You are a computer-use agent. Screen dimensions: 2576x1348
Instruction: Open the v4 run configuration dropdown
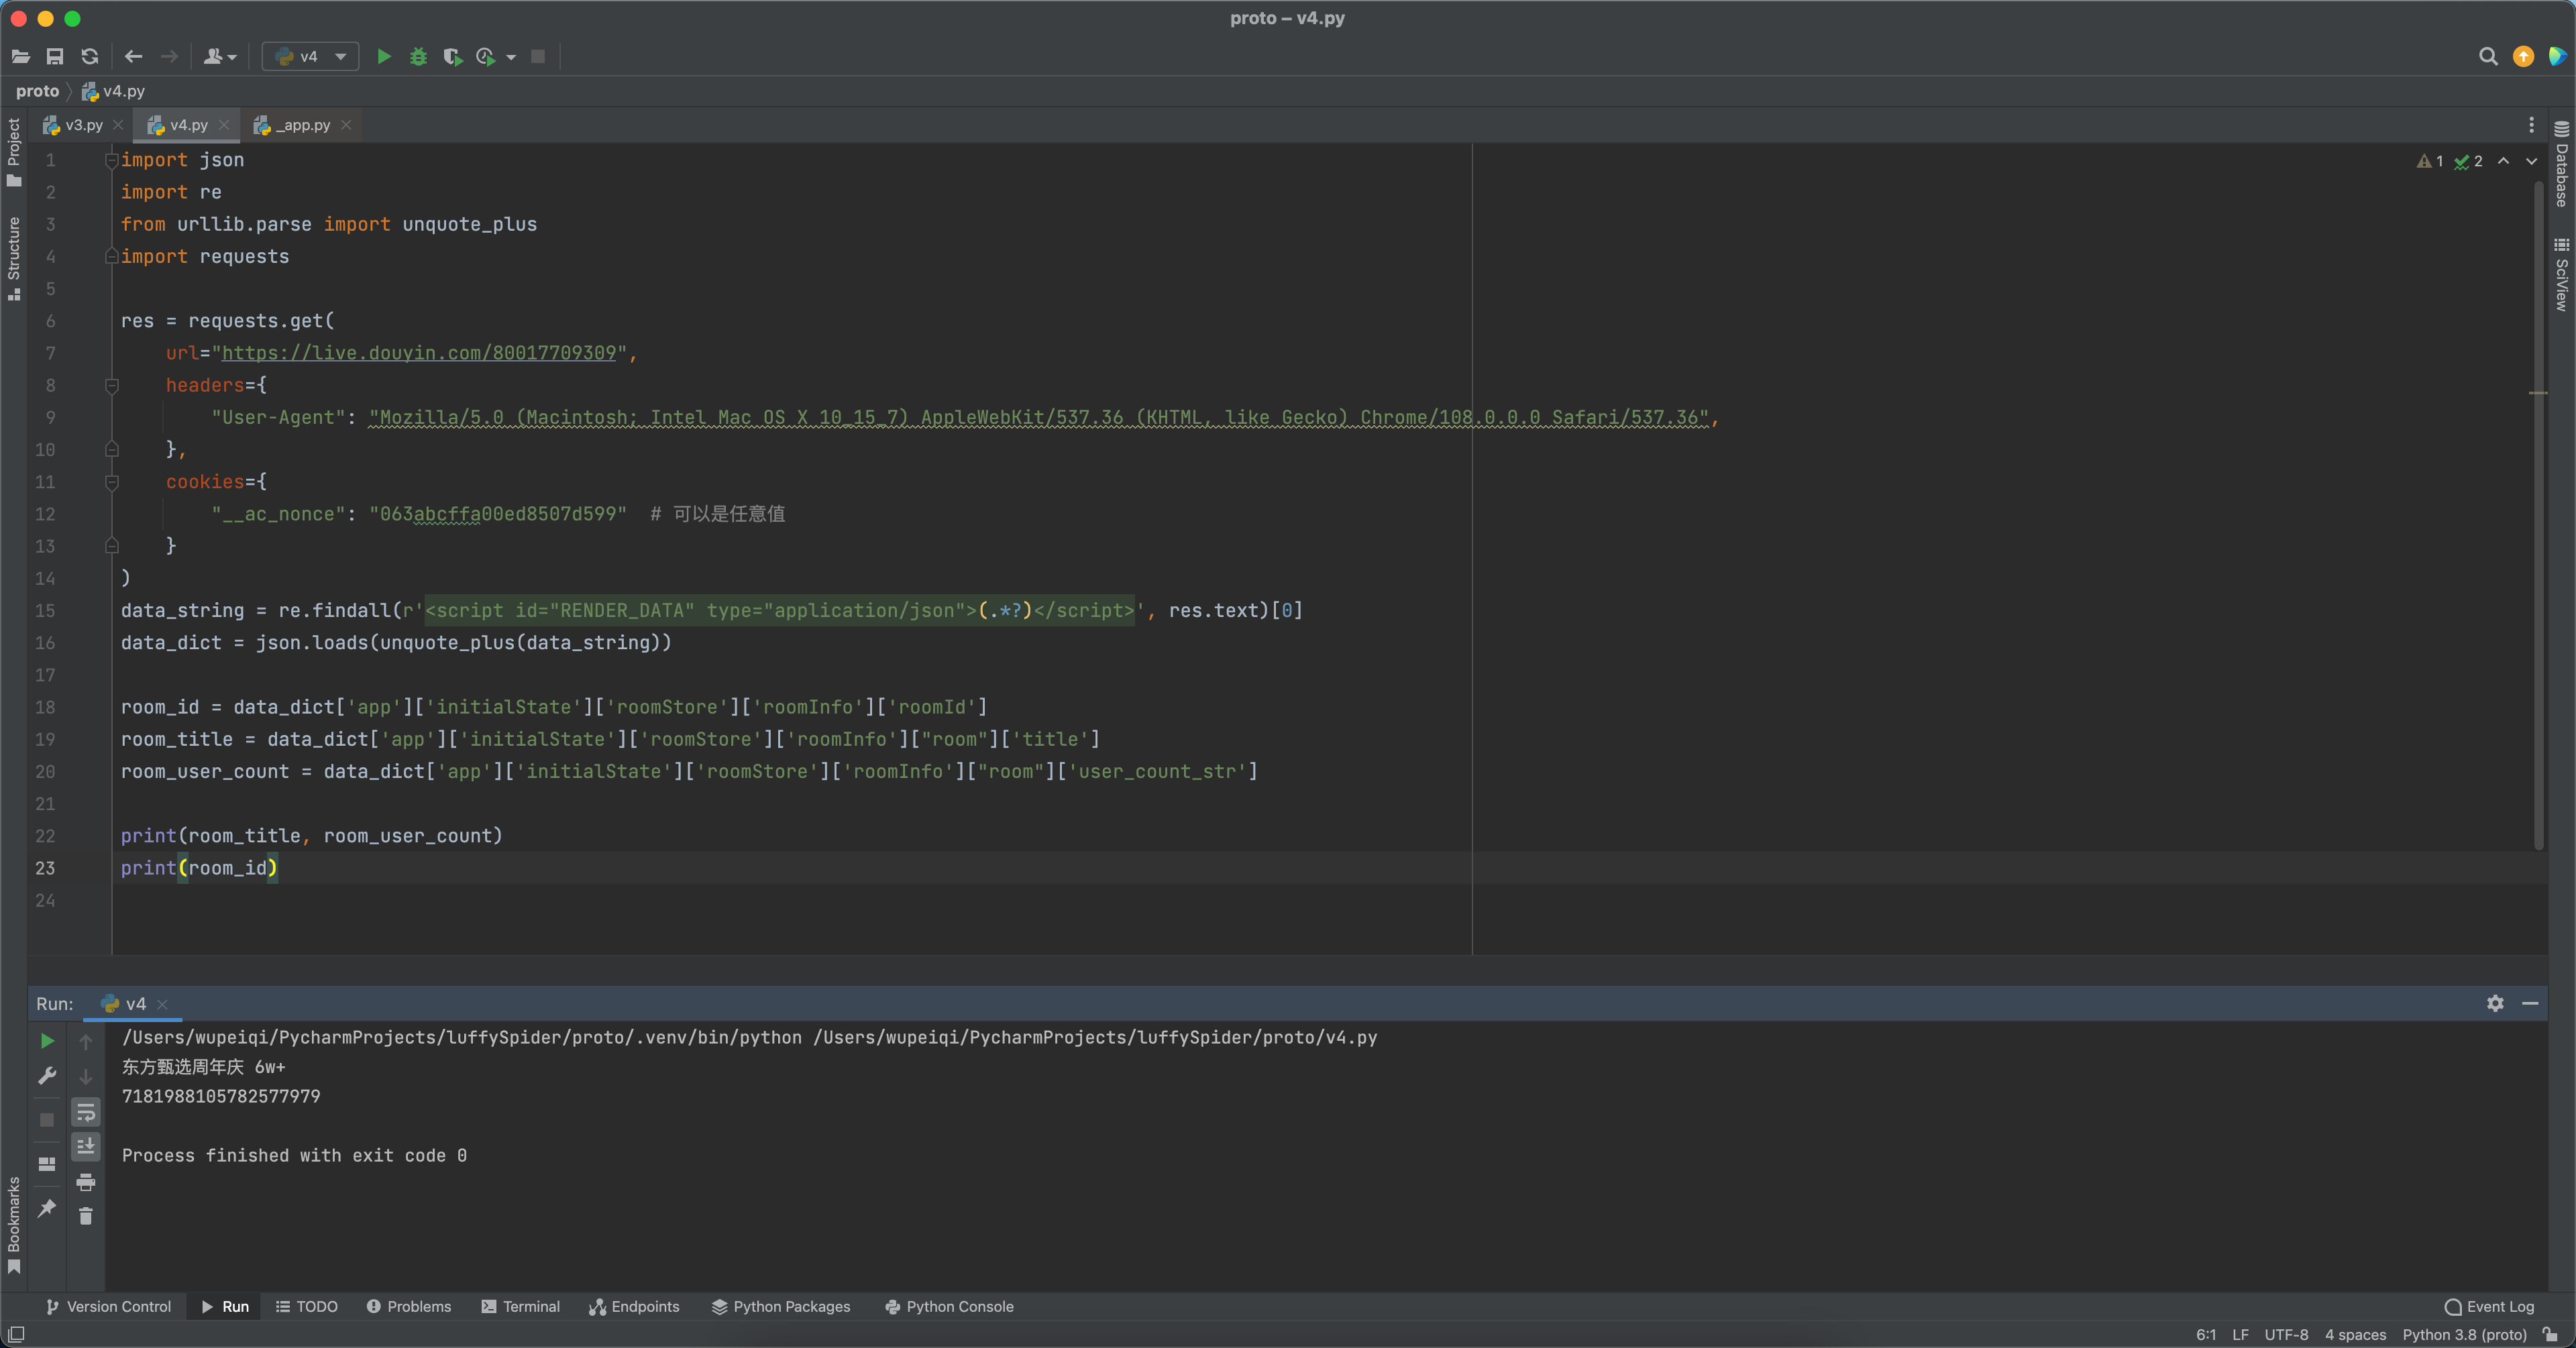[310, 57]
